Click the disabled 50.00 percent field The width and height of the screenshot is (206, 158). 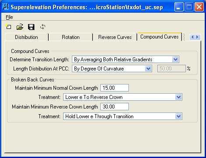[x=171, y=69]
